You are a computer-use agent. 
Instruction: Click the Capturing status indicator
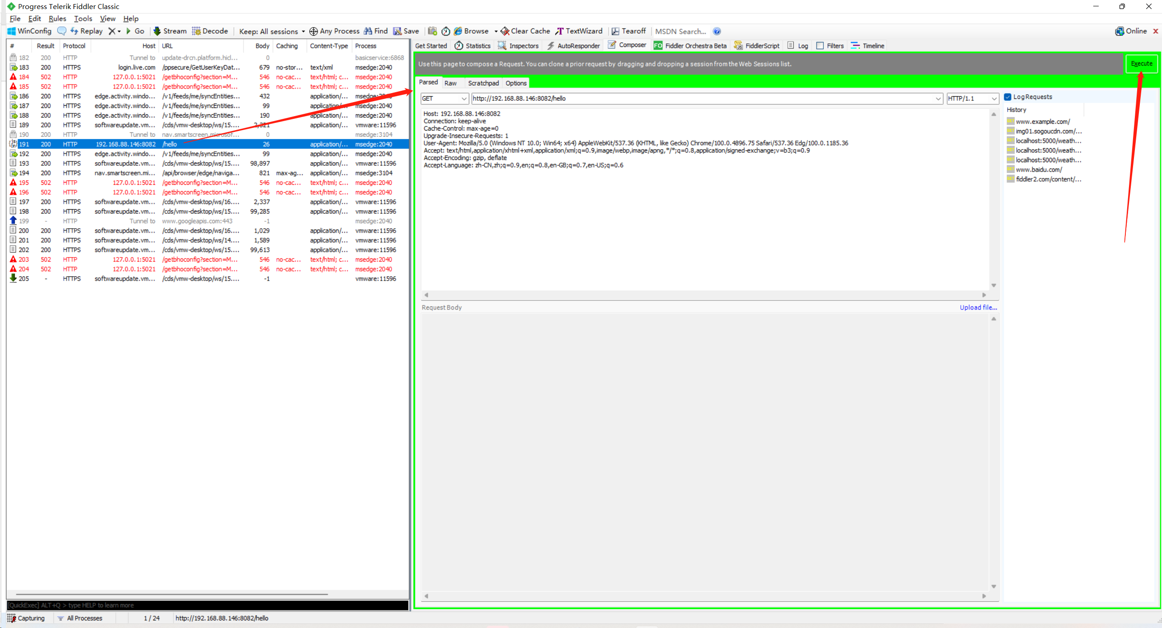point(26,618)
